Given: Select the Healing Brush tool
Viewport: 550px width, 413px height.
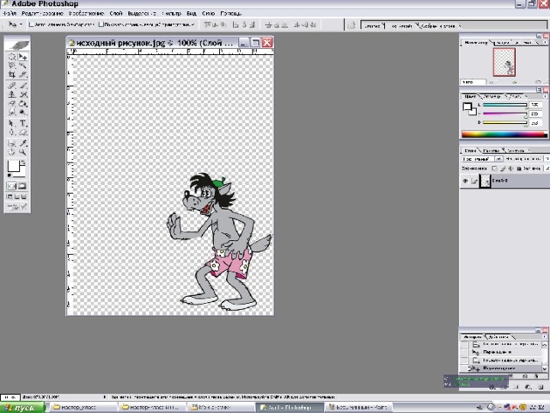Looking at the screenshot, I should pos(12,85).
